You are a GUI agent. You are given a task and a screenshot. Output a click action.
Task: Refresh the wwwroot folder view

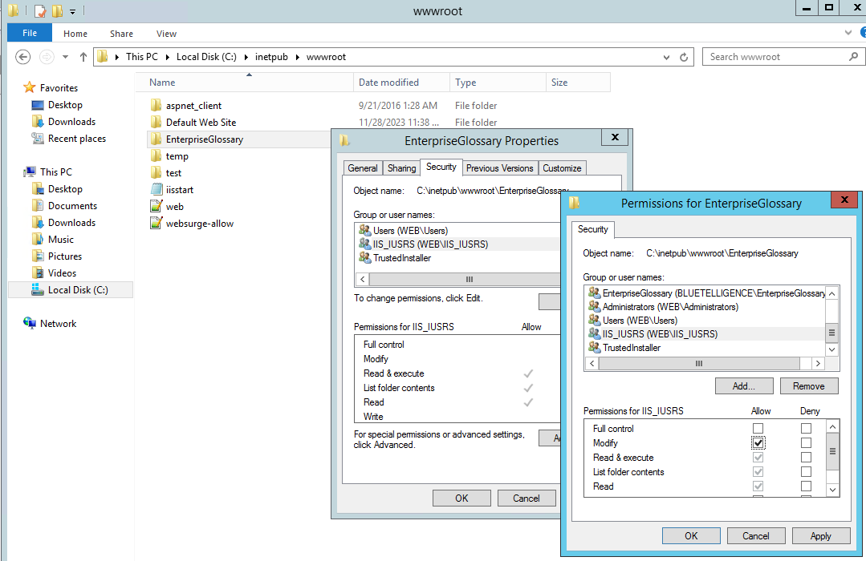point(684,57)
